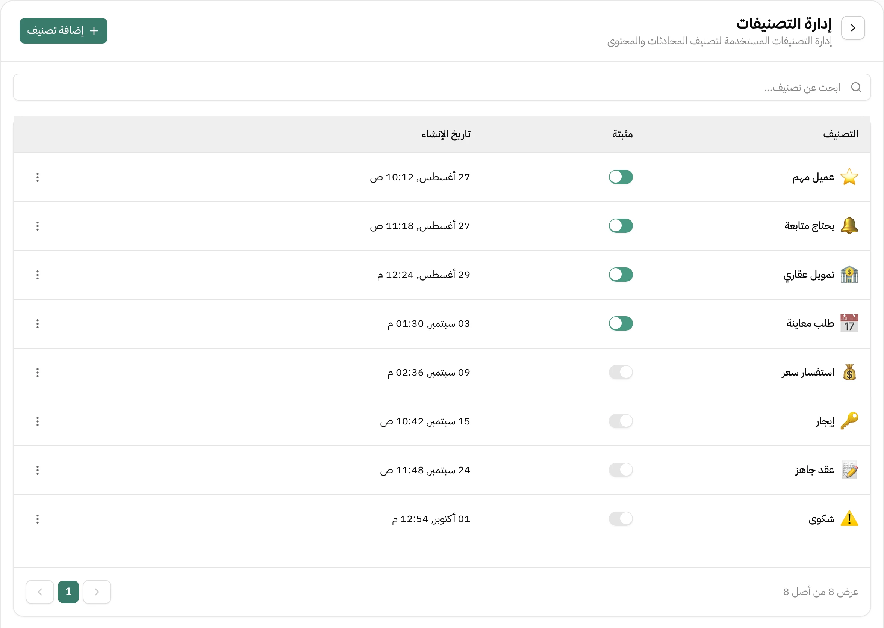This screenshot has height=628, width=884.
Task: Click the التصنيف column header
Action: click(x=840, y=134)
